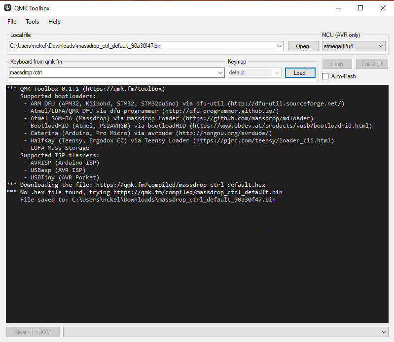Screen dimensions: 394x342
Task: Click the 'Atmel SAM-BA (Massdrop)' log line
Action: pos(169,118)
